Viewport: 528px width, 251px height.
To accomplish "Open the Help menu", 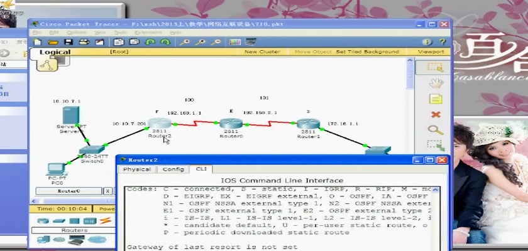I will click(x=175, y=33).
